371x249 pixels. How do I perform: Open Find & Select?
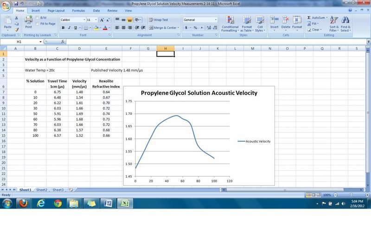(x=345, y=23)
